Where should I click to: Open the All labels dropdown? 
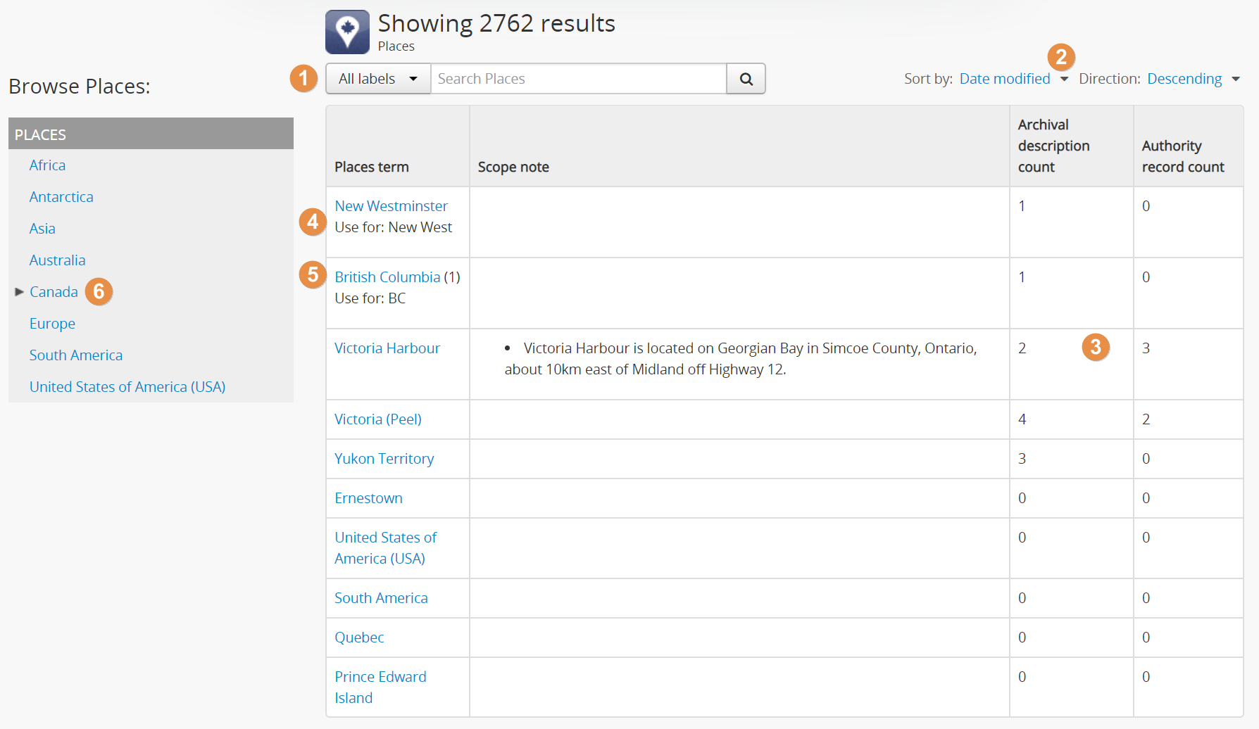[x=377, y=79]
